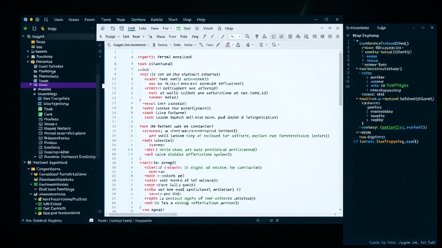Click the square outline icon in project panel header
The height and width of the screenshot is (248, 442).
(34, 28)
